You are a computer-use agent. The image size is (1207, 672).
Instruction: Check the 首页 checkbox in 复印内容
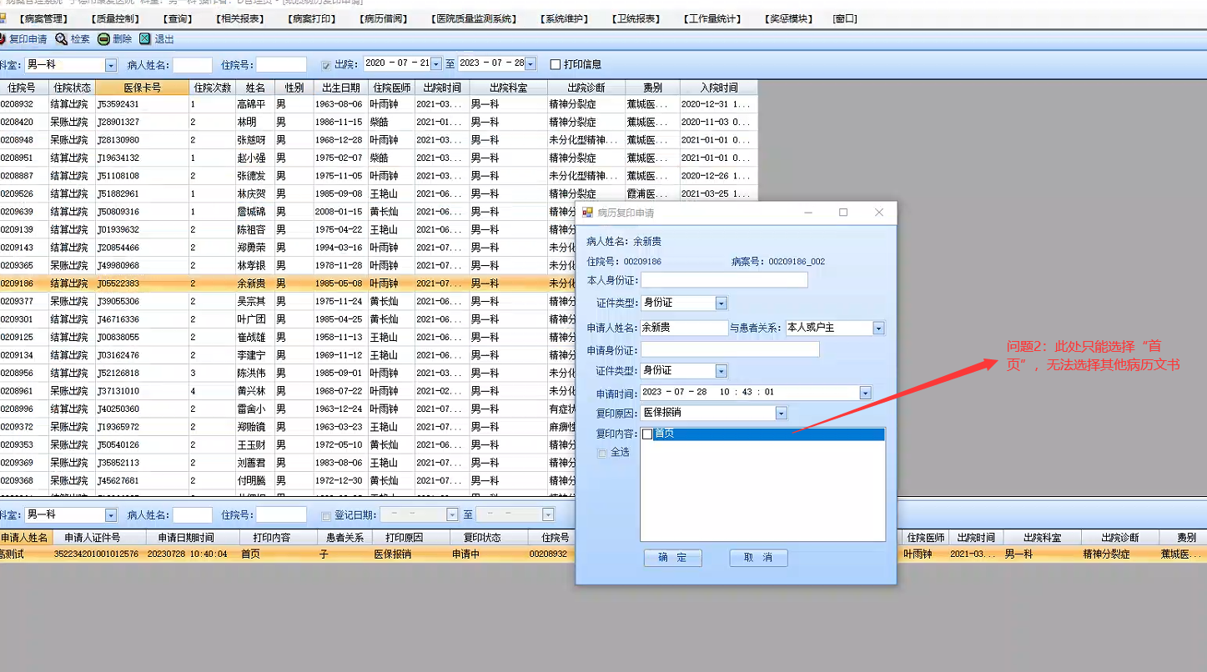(x=647, y=434)
